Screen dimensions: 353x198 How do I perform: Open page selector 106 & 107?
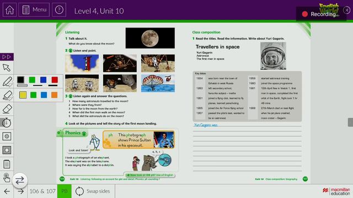click(x=42, y=191)
